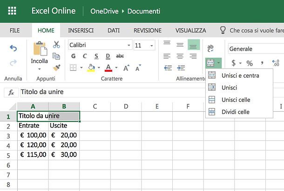Apply the red font color
The width and height of the screenshot is (284, 191).
(108, 68)
